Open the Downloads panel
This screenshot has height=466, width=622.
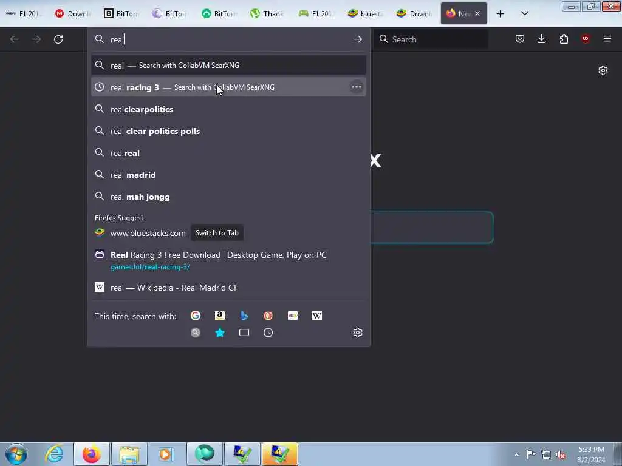[x=541, y=39]
